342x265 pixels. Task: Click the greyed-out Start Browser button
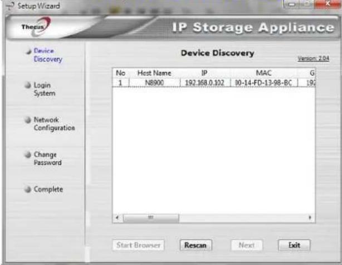138,245
